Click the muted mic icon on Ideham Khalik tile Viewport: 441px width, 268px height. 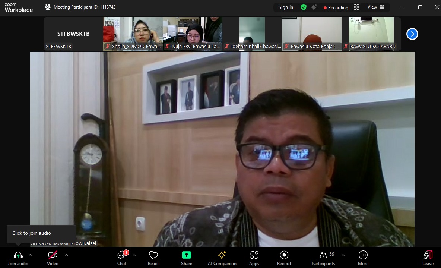pos(227,47)
